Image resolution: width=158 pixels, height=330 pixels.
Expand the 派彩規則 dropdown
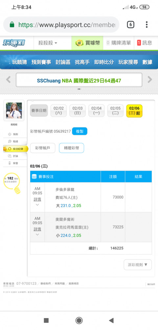pos(138,265)
